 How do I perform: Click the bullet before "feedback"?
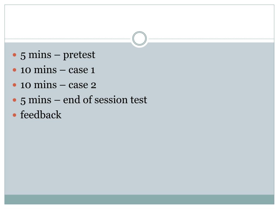point(15,115)
